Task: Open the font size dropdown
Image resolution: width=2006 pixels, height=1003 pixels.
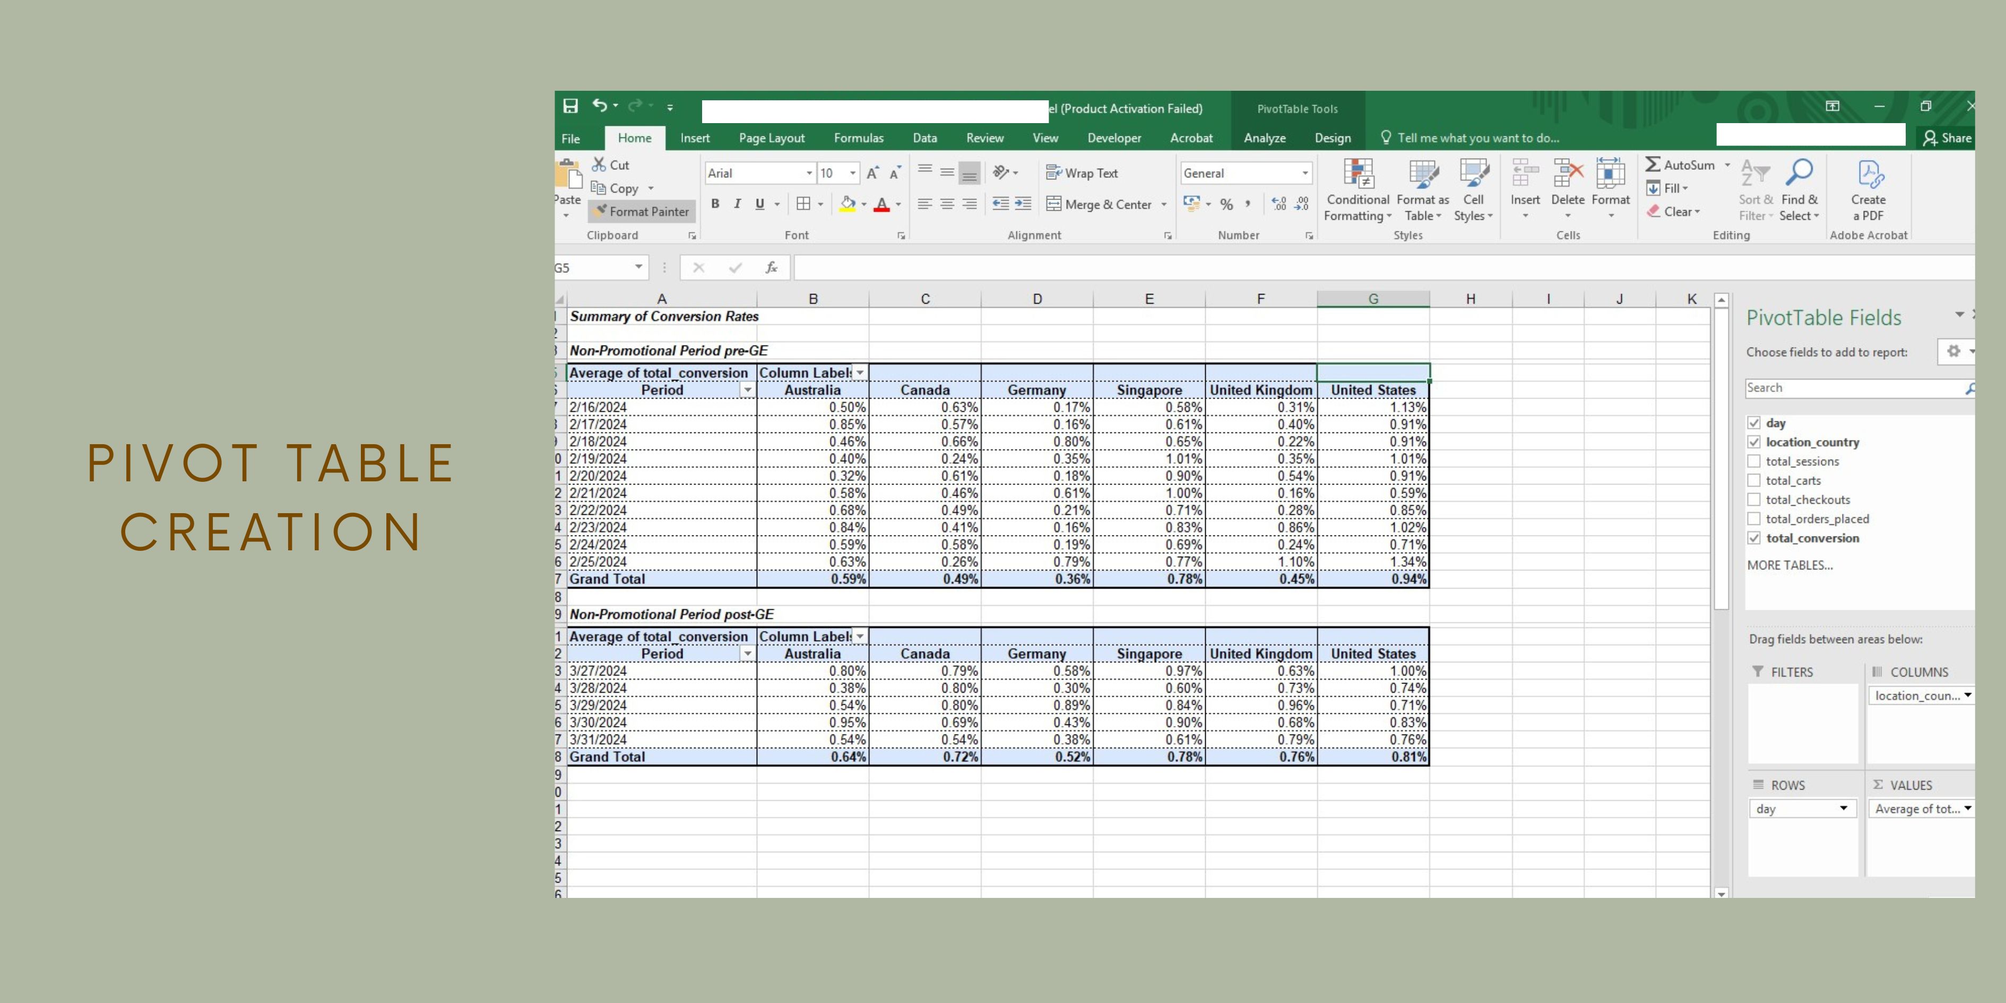Action: 853,173
